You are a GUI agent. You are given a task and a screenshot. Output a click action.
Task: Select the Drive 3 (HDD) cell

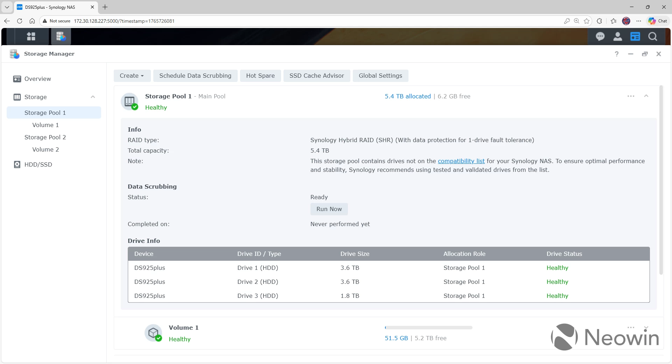(258, 296)
